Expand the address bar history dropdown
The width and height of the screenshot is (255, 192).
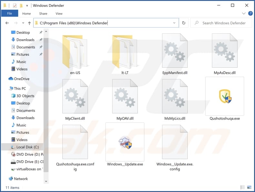(x=174, y=23)
